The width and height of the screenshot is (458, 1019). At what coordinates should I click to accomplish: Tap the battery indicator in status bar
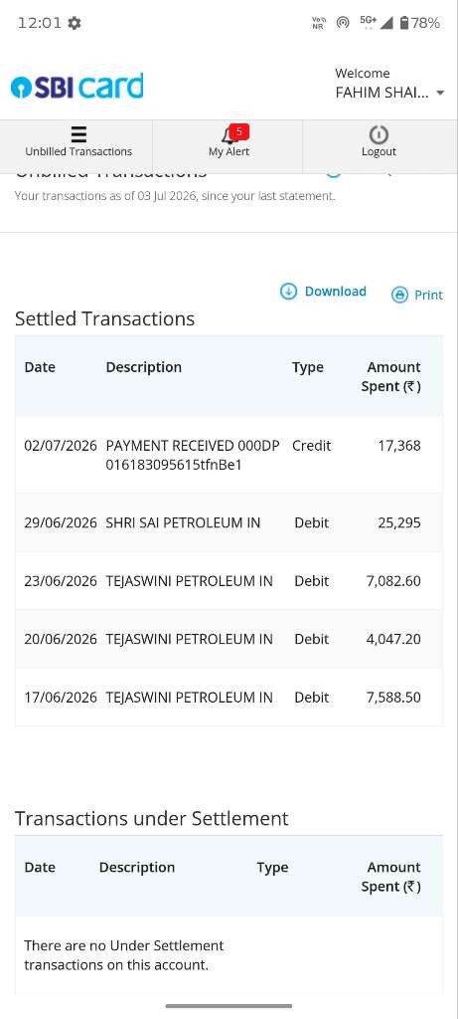pyautogui.click(x=404, y=24)
